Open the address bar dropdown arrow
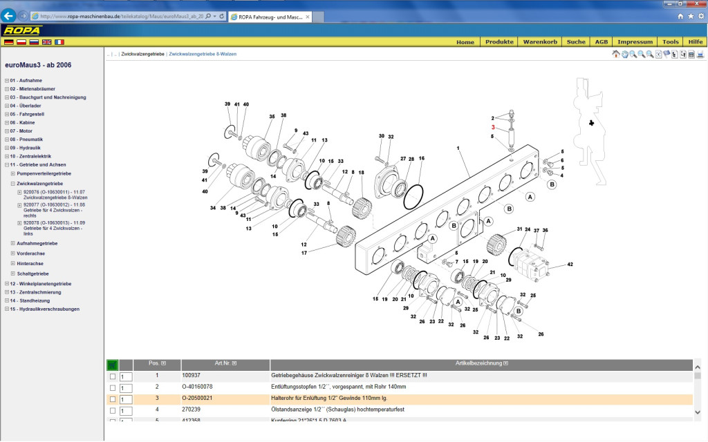The image size is (708, 442). tap(214, 17)
